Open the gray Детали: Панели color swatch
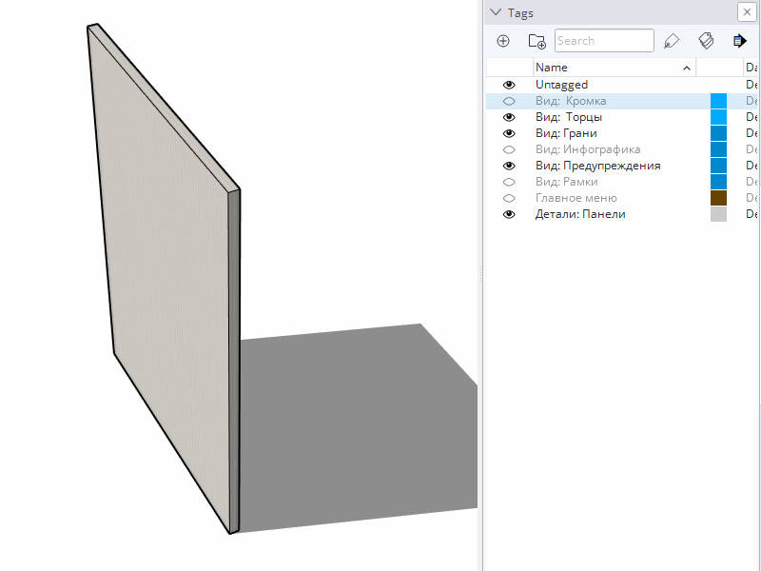761x571 pixels. (718, 214)
